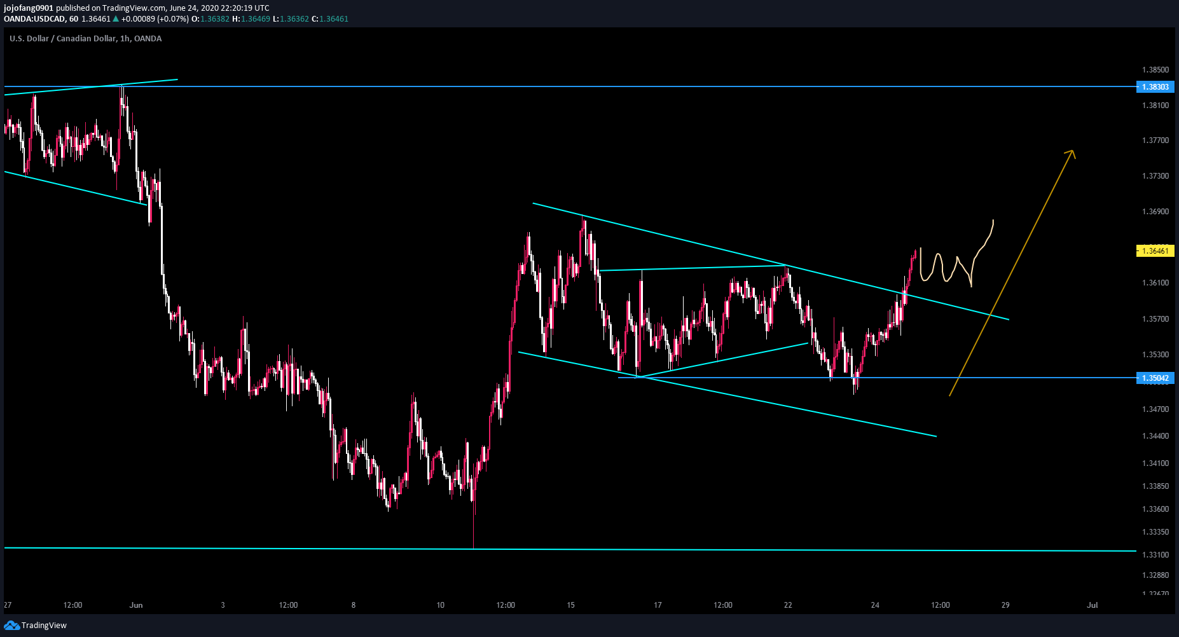Viewport: 1179px width, 637px height.
Task: Click the 1.38100 price axis label
Action: click(1155, 106)
